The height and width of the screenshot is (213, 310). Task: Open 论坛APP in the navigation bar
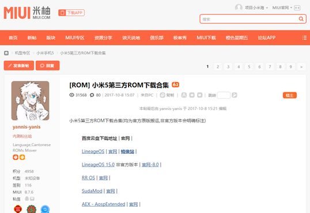267,38
